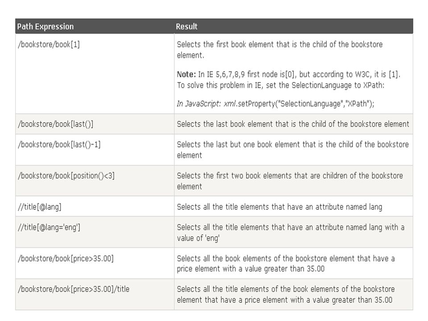This screenshot has height=321, width=428.
Task: Click the /bookstore/book[price>35.00] expression
Action: pyautogui.click(x=66, y=258)
